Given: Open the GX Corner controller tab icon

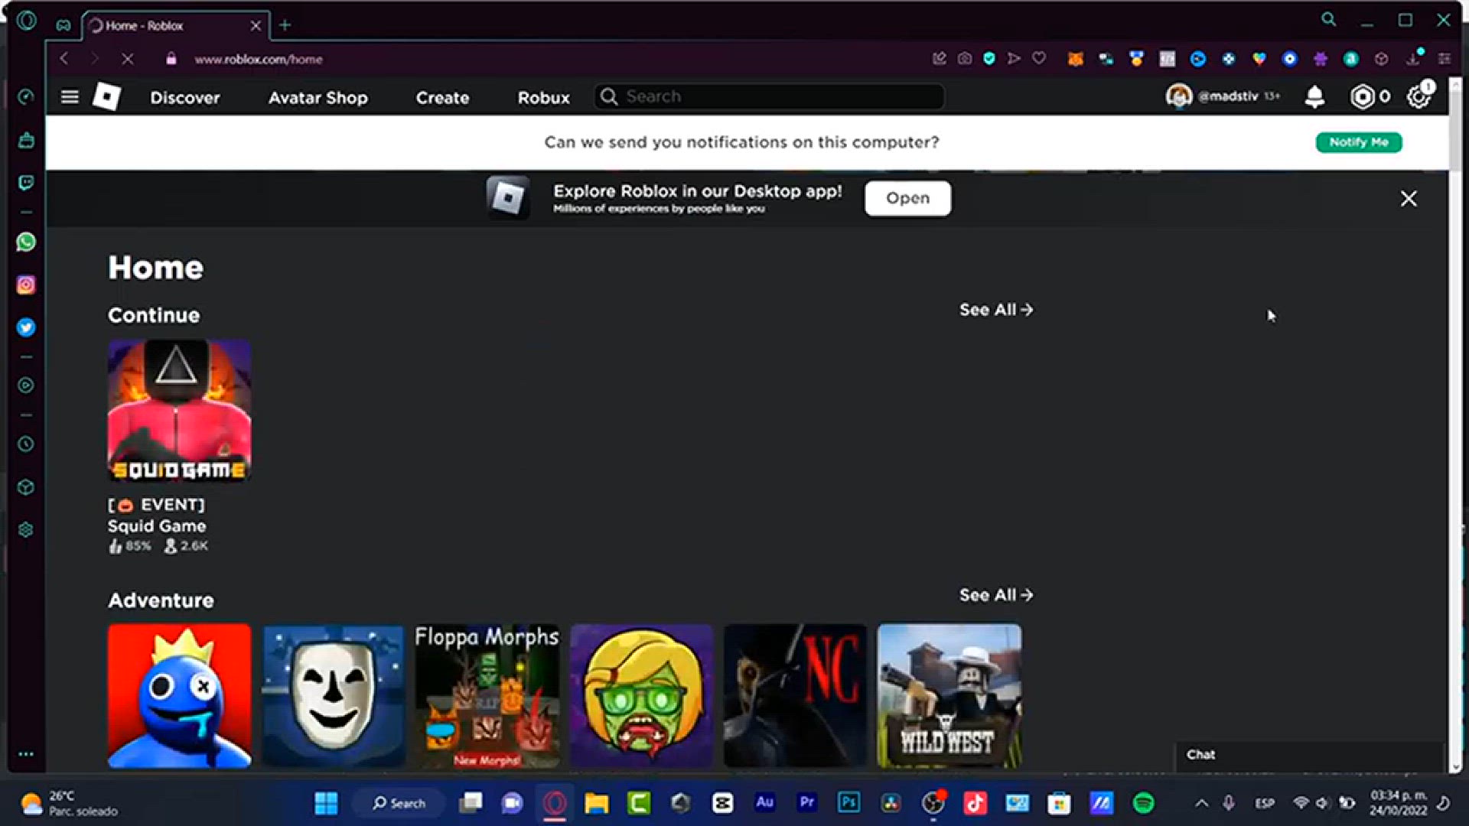Looking at the screenshot, I should click(64, 25).
